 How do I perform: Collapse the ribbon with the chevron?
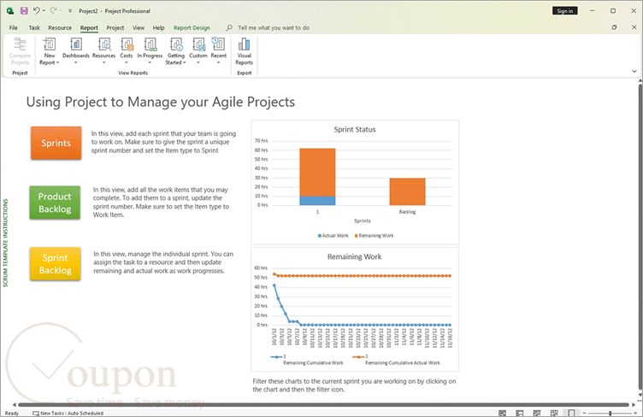click(634, 71)
